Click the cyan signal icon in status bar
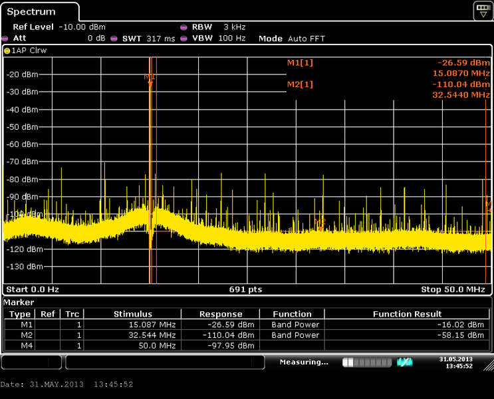This screenshot has width=494, height=399. (404, 362)
